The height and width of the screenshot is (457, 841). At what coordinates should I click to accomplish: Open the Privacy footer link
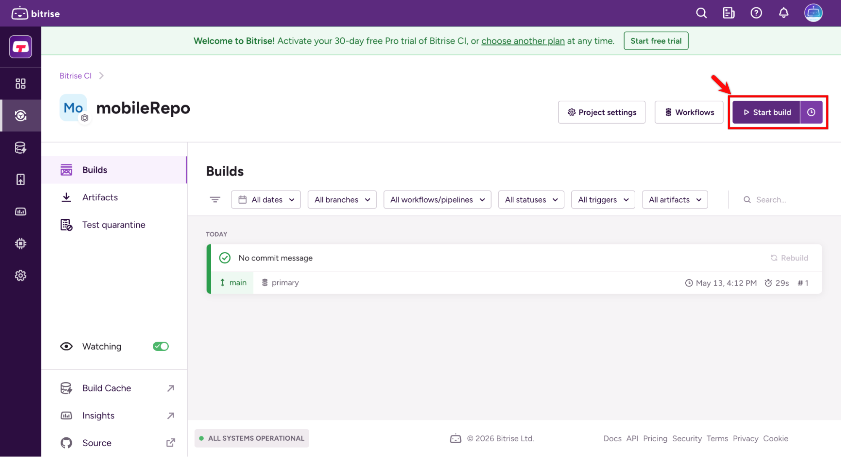tap(745, 439)
